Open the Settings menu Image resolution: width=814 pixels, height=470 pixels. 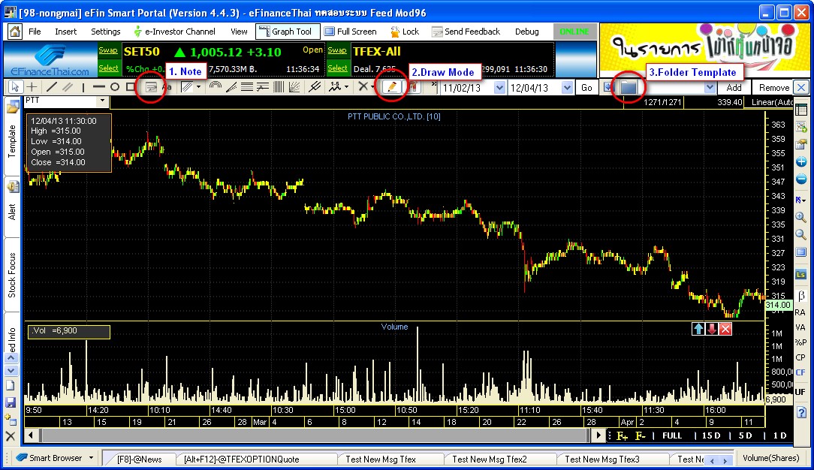click(105, 32)
